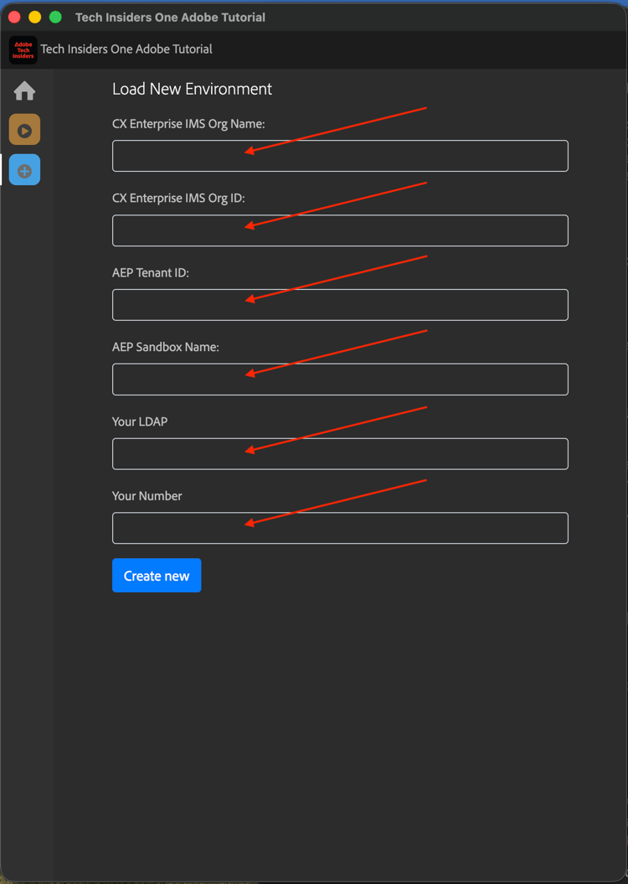Click the 'CX Enterprise IMS Org ID:' label
628x884 pixels.
coord(178,199)
